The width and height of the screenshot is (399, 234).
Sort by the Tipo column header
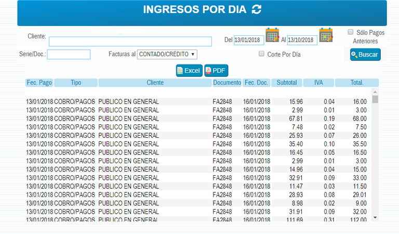tap(76, 83)
